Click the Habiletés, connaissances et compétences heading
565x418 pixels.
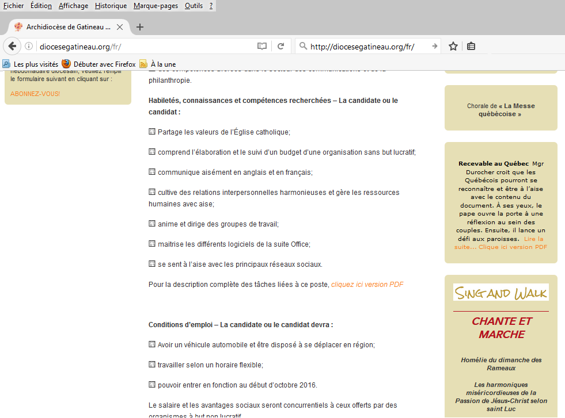point(273,106)
